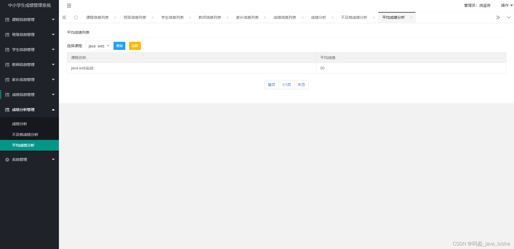The width and height of the screenshot is (514, 249).
Task: Expand 教师信息管理 menu arrow
Action: click(x=53, y=65)
